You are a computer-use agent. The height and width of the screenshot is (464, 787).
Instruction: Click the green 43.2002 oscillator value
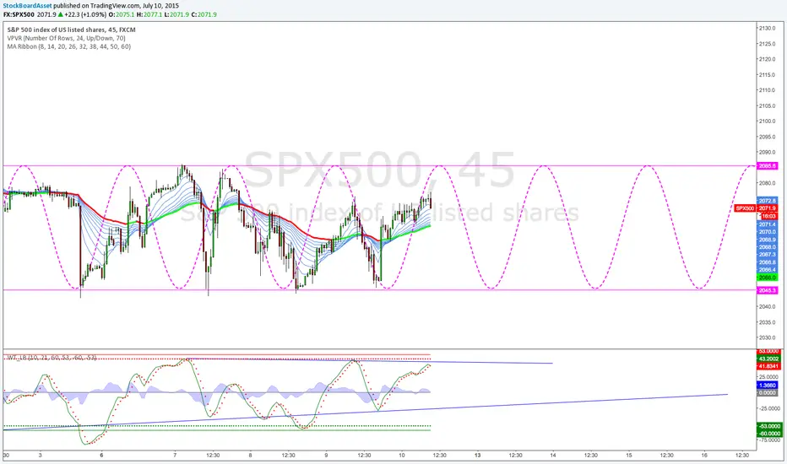(768, 359)
